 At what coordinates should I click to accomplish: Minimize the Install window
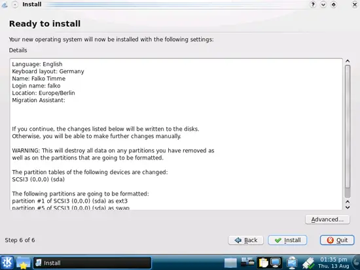point(323,5)
